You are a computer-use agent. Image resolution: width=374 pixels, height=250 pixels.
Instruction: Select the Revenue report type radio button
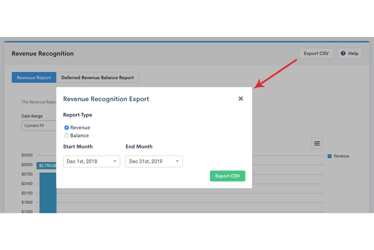[66, 128]
